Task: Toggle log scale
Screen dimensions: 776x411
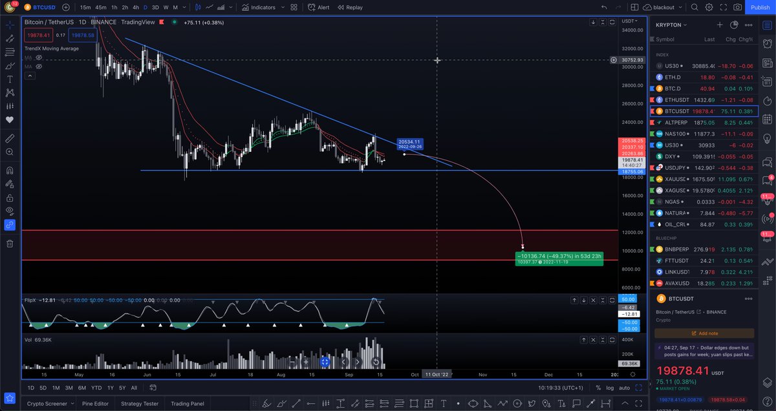Action: pos(609,388)
